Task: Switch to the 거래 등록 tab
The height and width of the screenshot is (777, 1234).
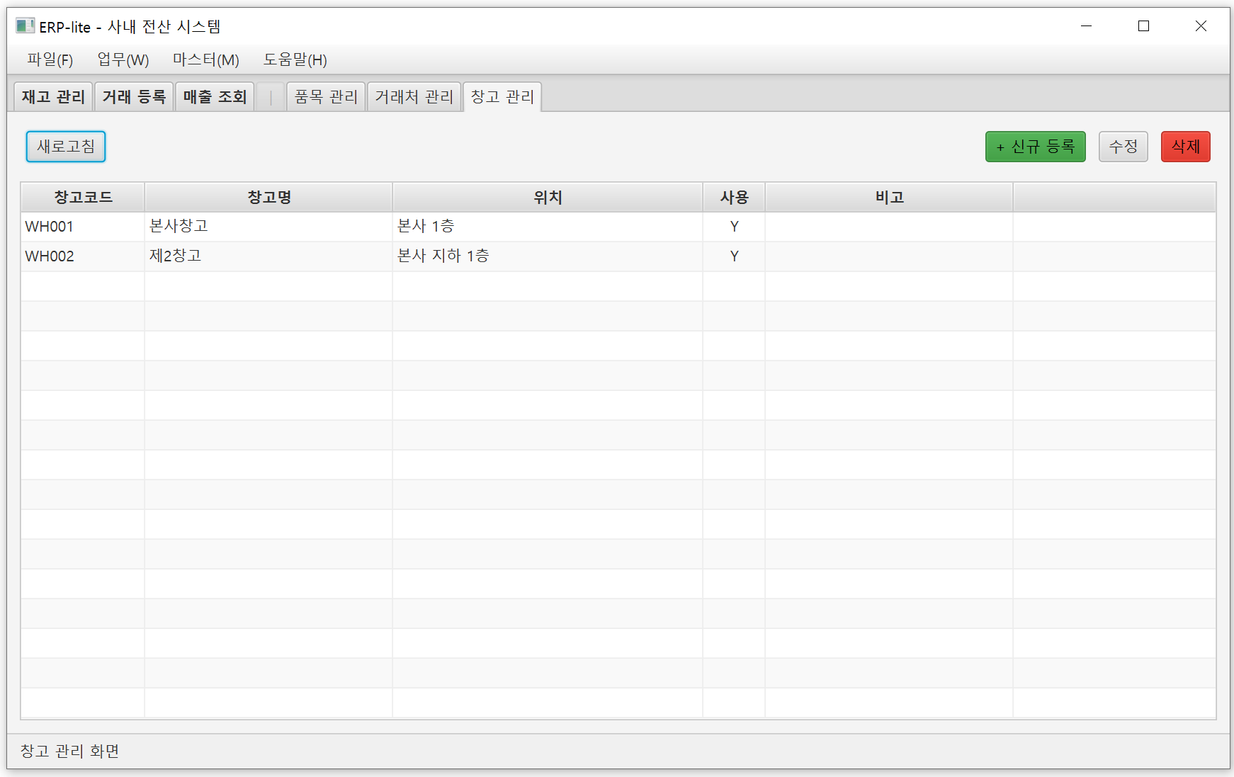Action: tap(134, 97)
